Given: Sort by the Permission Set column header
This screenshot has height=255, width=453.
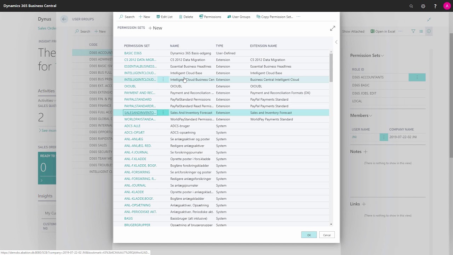Looking at the screenshot, I should 137,46.
